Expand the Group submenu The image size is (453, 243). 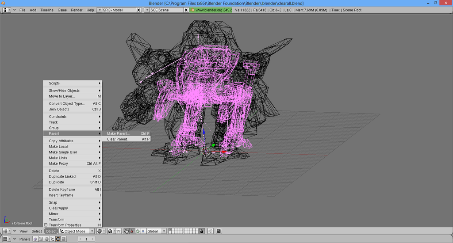pos(72,128)
